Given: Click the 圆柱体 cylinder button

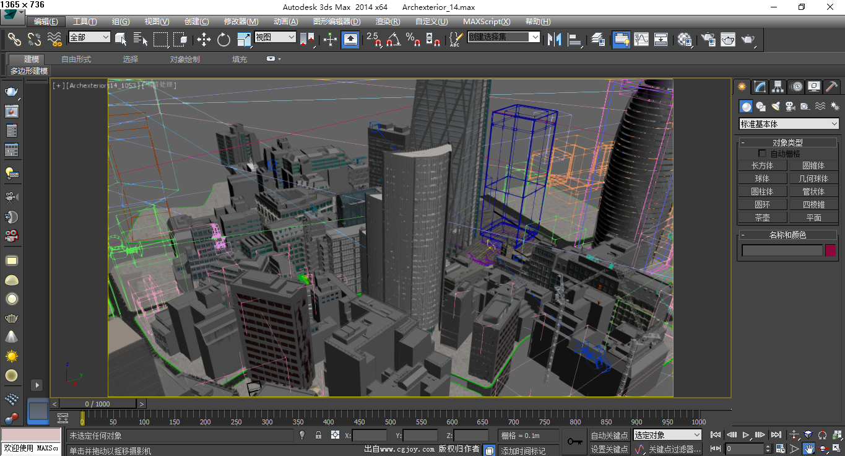Looking at the screenshot, I should tap(762, 191).
